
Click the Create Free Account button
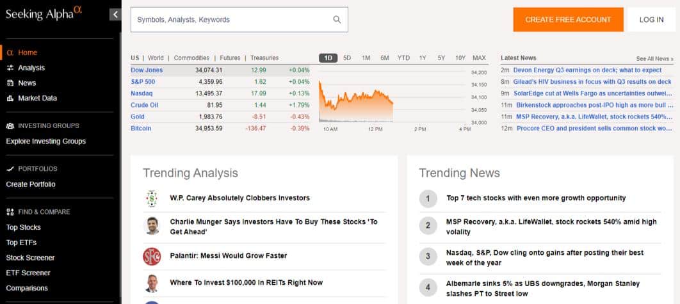(x=568, y=19)
